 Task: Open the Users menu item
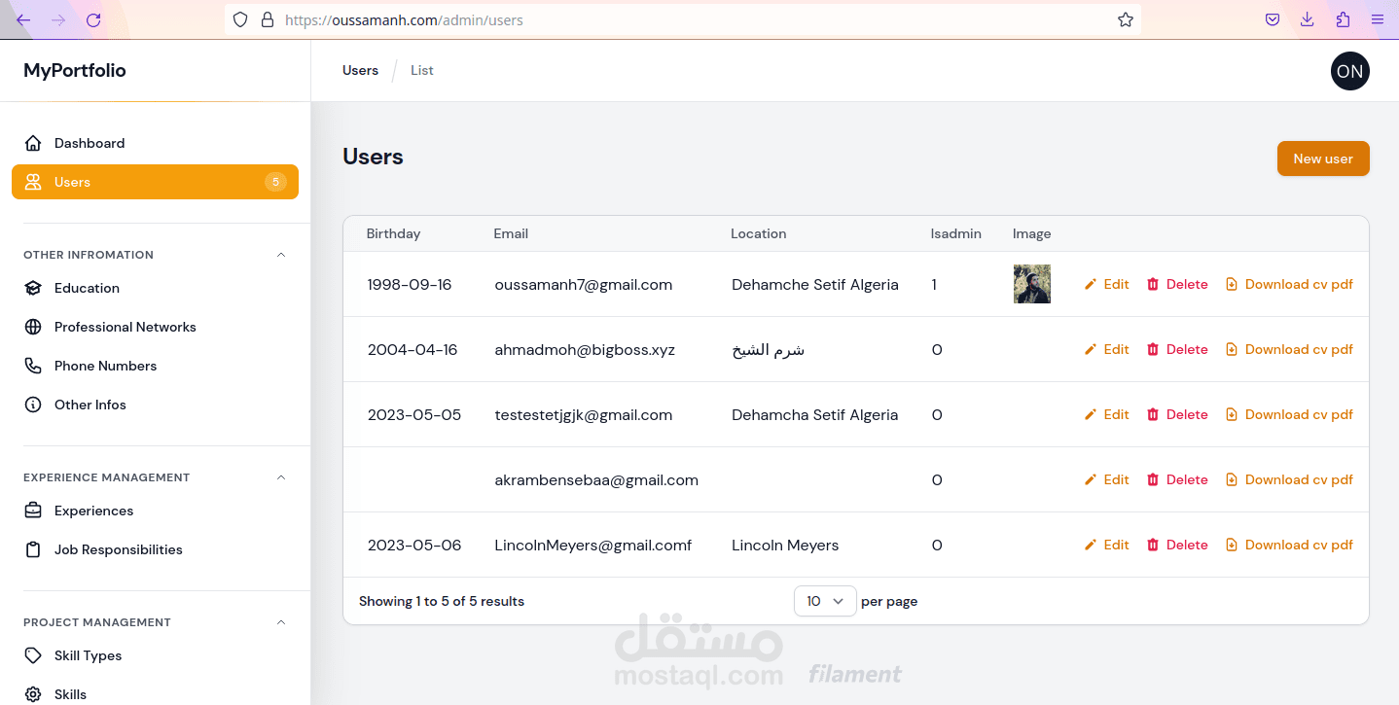pyautogui.click(x=155, y=182)
